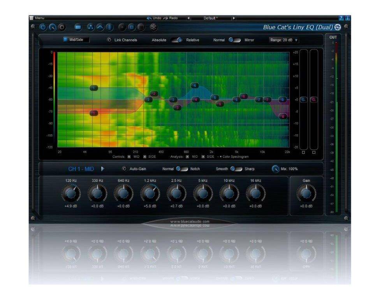
Task: Open www.bluecataudio.com link
Action: (190, 222)
